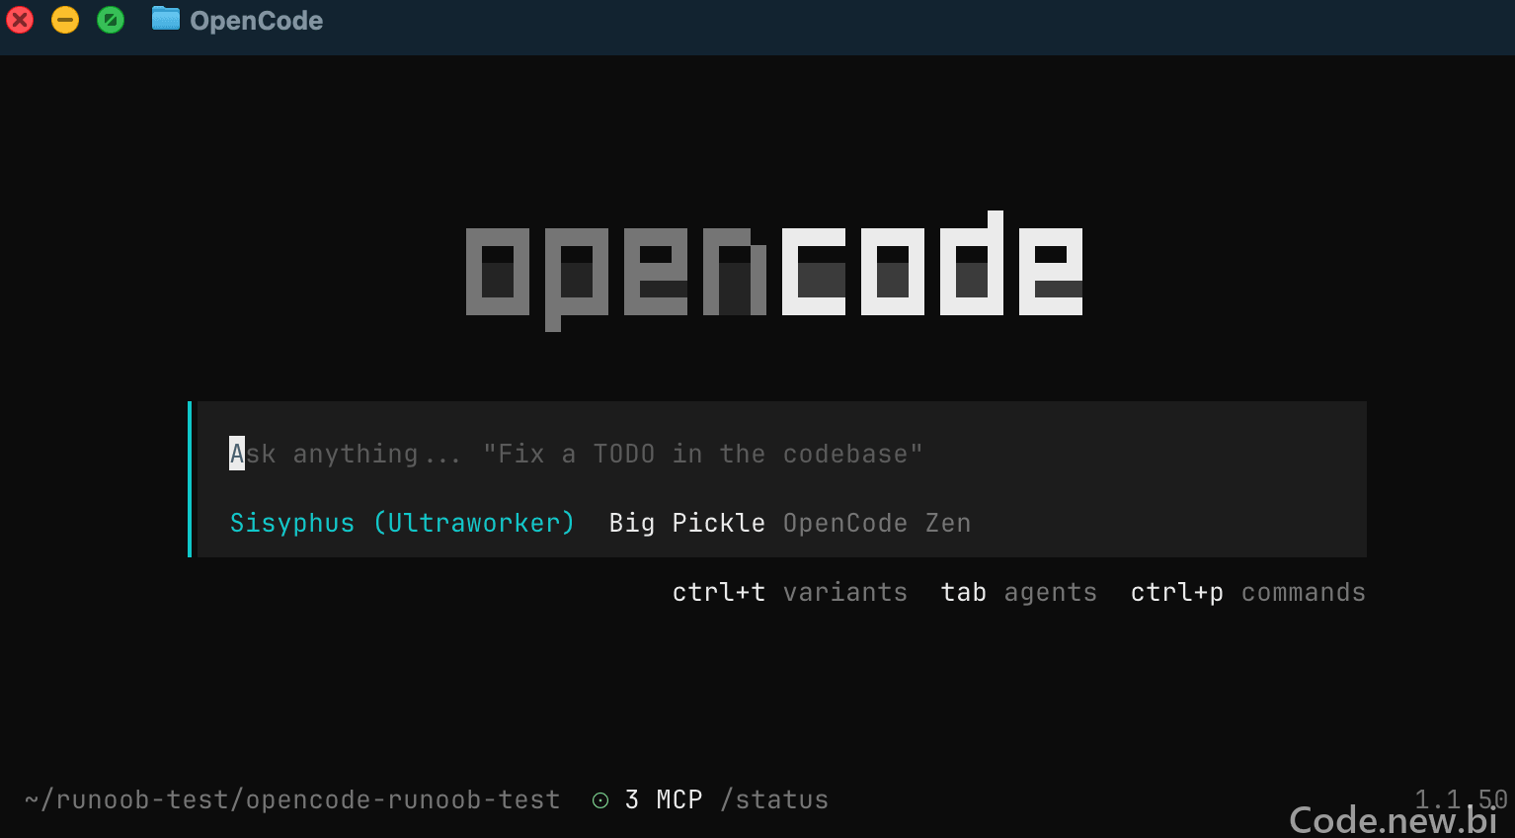Click the tab agents shortcut hint
This screenshot has width=1515, height=838.
[1018, 592]
